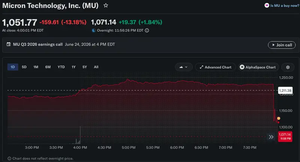Click the 7:30 PM time axis label
Screen dimensions: 300x162
pyautogui.click(x=249, y=147)
